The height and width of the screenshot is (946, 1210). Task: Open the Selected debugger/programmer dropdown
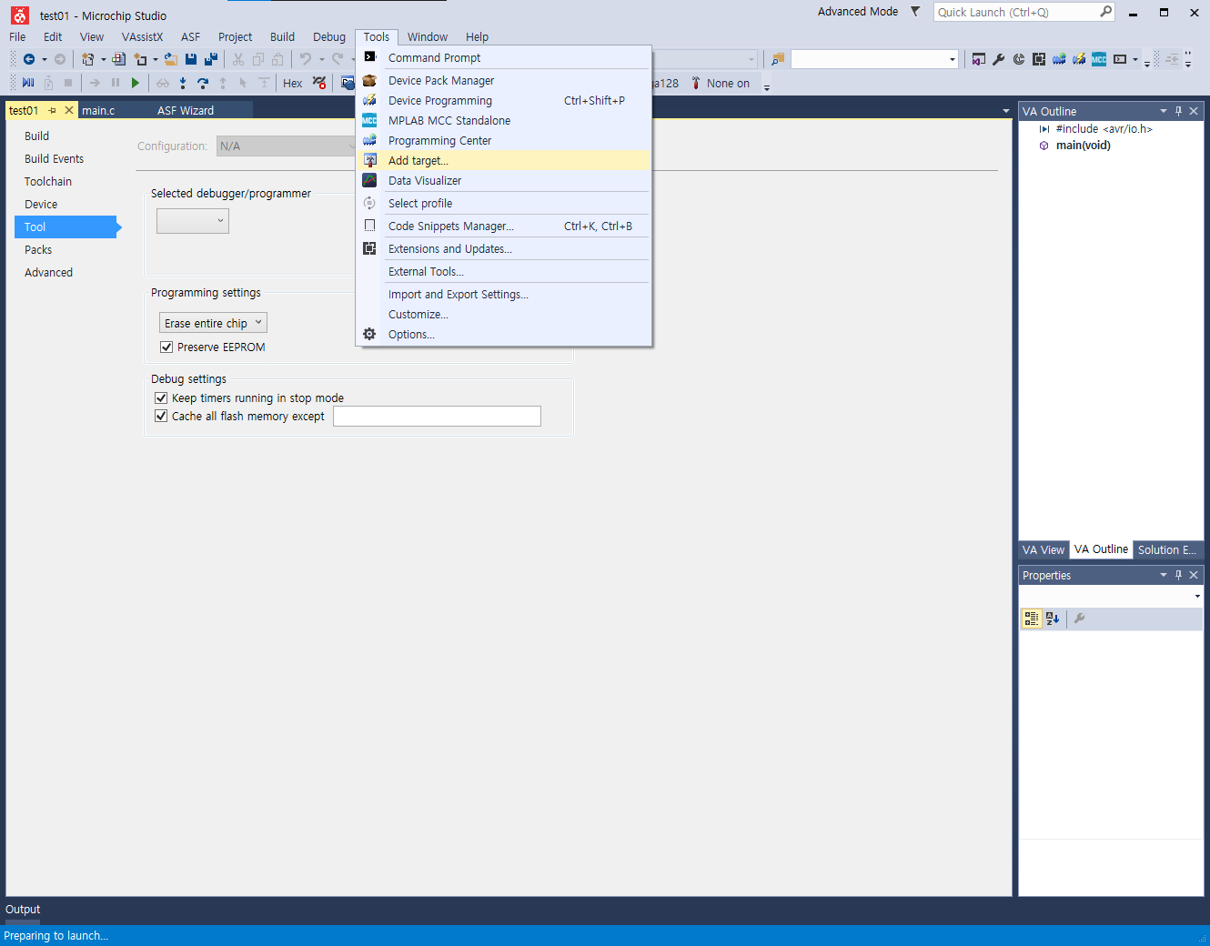point(193,221)
